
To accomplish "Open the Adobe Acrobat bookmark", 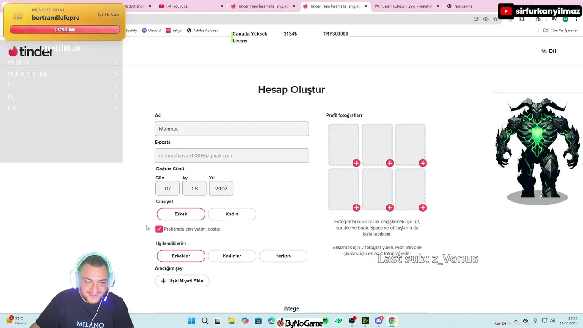I will 202,31.
